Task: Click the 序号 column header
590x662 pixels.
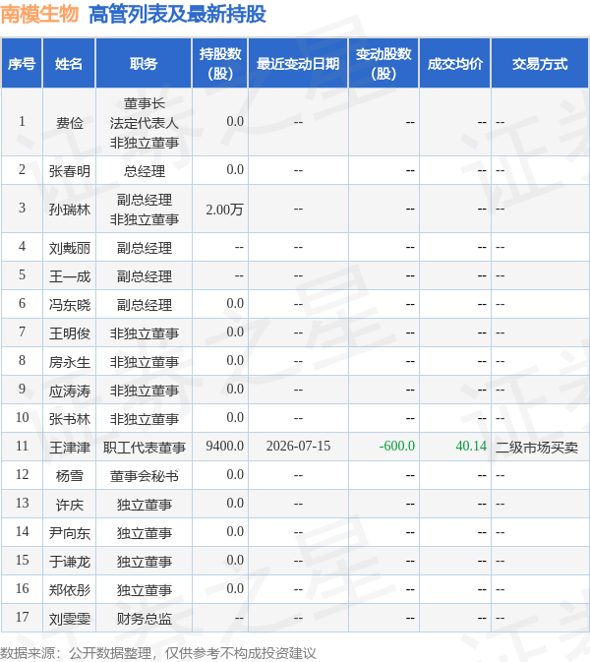Action: pyautogui.click(x=22, y=64)
